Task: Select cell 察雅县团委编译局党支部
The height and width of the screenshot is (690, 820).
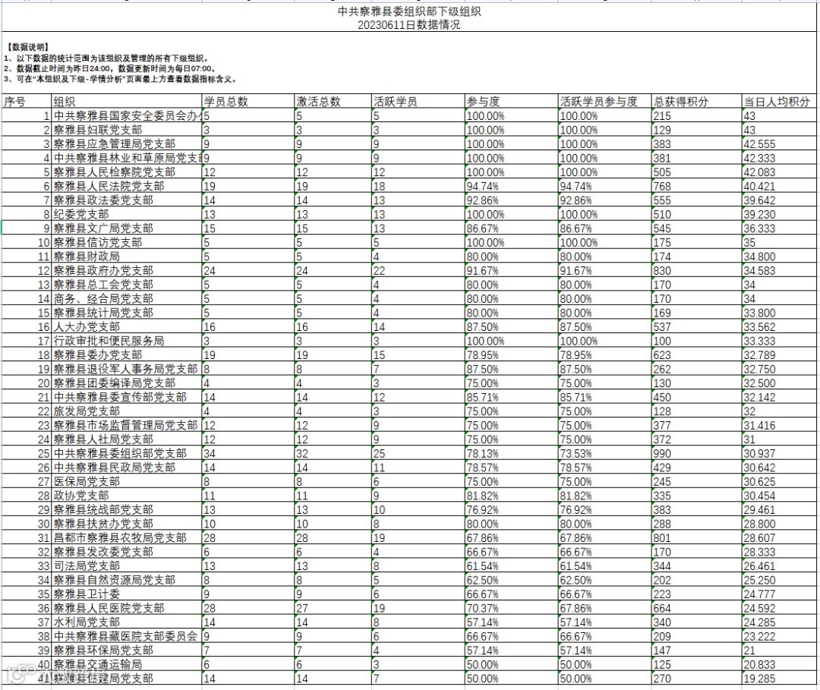Action: tap(127, 383)
